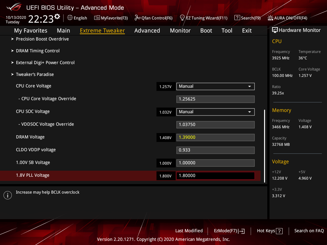
Task: Click the ROG logo icon
Action: pyautogui.click(x=14, y=7)
